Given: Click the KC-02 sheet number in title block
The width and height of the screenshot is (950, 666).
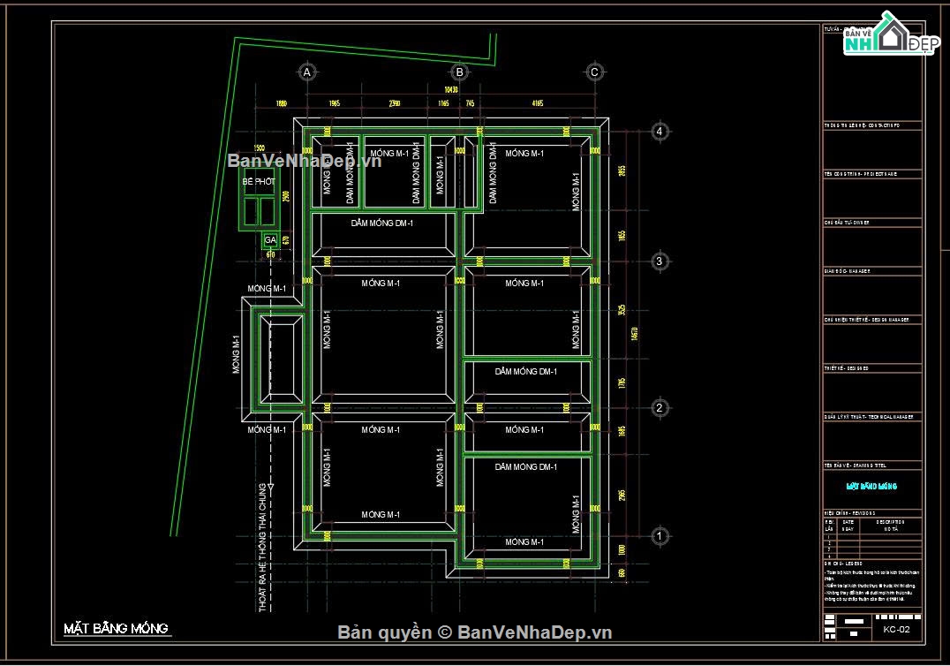Looking at the screenshot, I should pos(896,630).
